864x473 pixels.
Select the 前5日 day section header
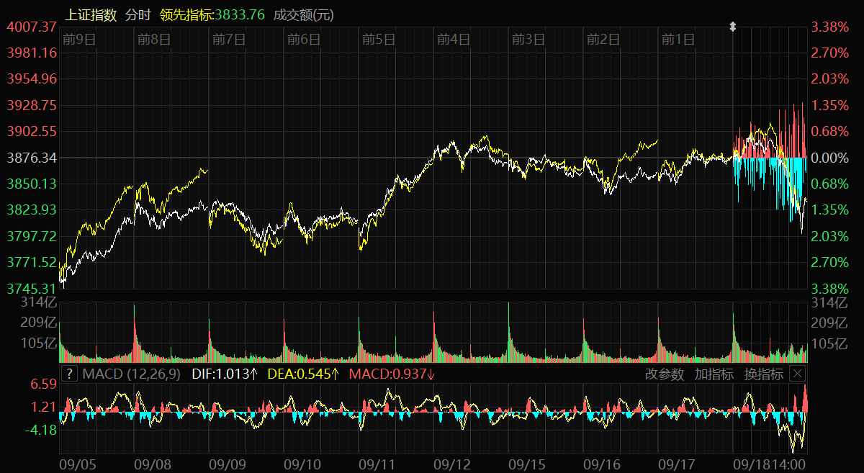tap(379, 40)
